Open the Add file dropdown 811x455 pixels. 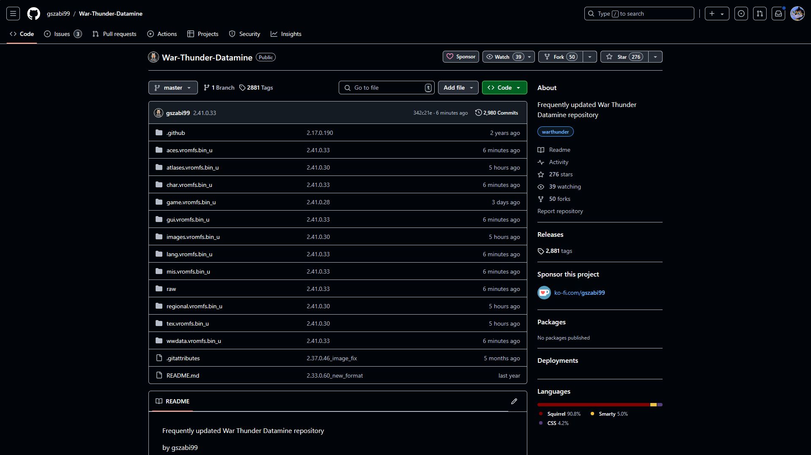click(458, 88)
